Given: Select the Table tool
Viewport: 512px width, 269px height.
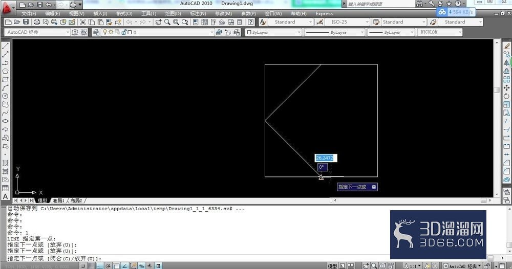Looking at the screenshot, I should coord(5,188).
